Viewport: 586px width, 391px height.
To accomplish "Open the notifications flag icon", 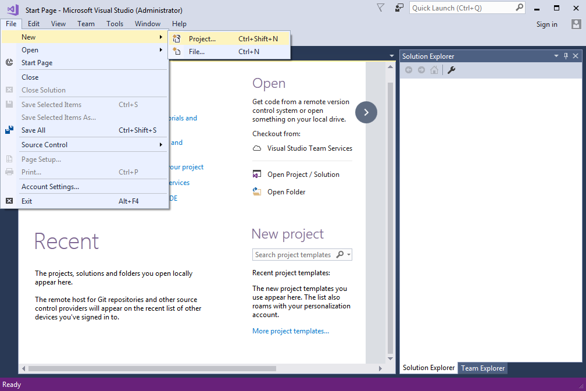I will coord(380,8).
